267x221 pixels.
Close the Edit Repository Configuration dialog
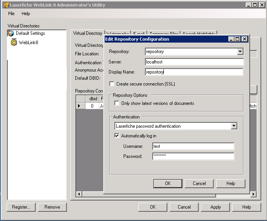point(244,39)
